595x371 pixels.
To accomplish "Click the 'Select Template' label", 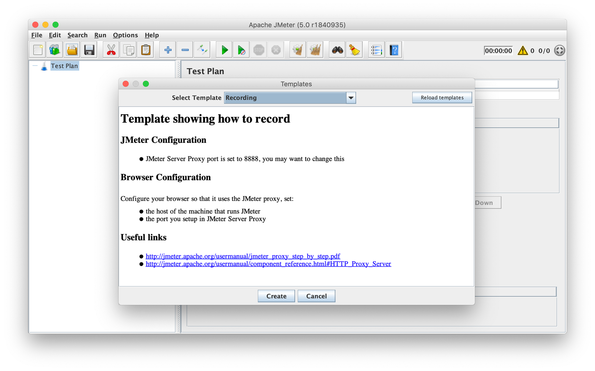I will pyautogui.click(x=196, y=98).
